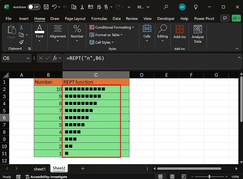Open the Analyze Data tool
This screenshot has width=243, height=179.
point(197,34)
